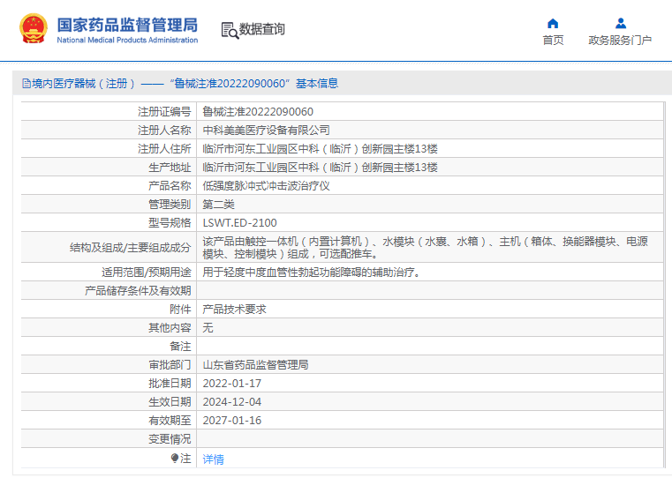The height and width of the screenshot is (478, 672).
Task: Click the document icon before 境内医疗器械
Action: [26, 84]
